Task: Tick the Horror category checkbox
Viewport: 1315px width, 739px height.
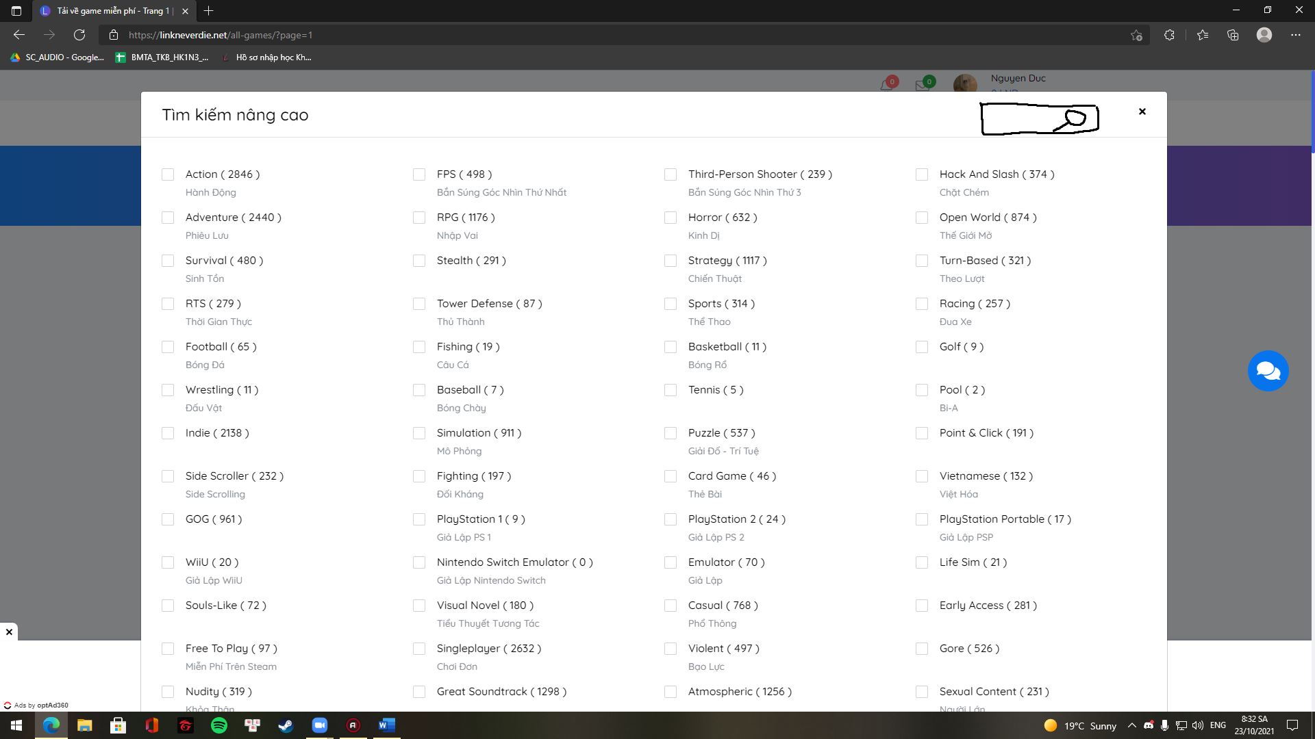Action: click(x=671, y=218)
